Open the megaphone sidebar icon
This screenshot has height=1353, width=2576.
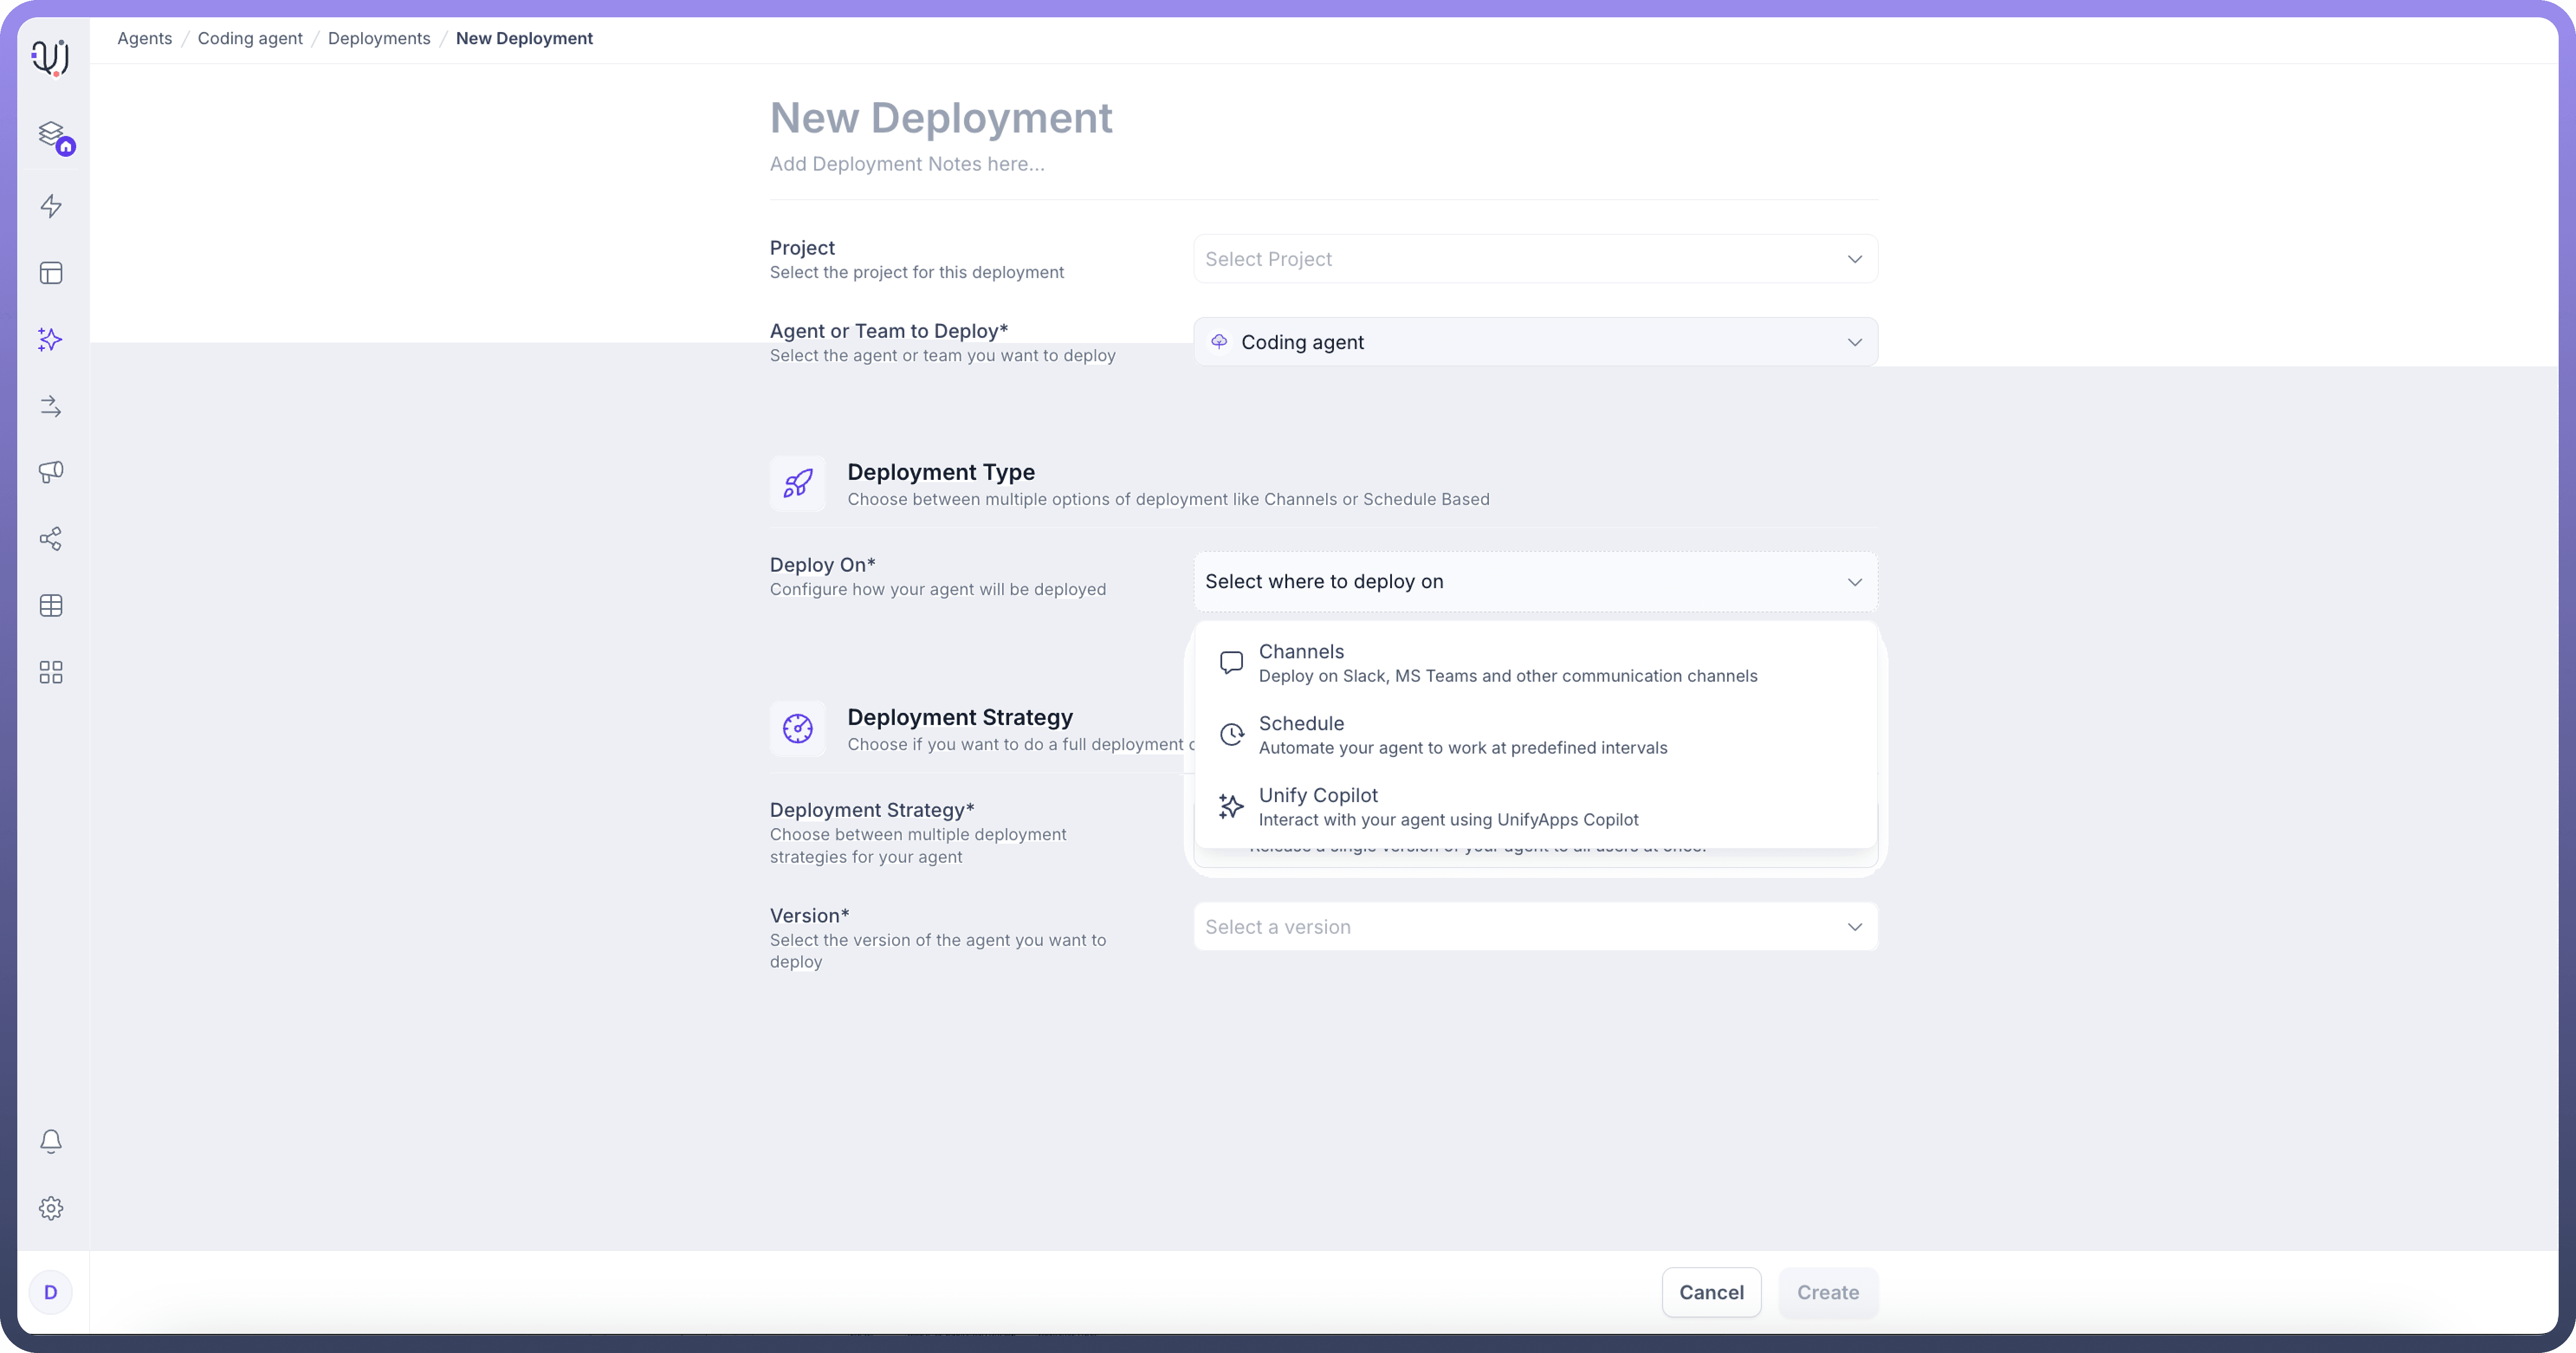point(51,471)
